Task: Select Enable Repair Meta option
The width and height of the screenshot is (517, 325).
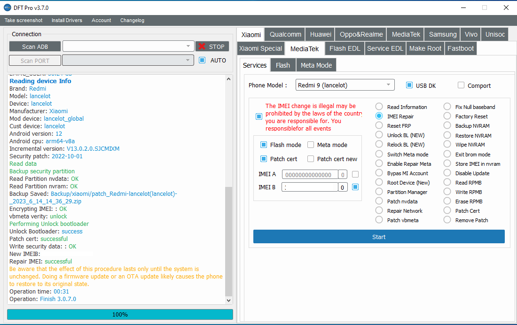Action: coord(379,163)
